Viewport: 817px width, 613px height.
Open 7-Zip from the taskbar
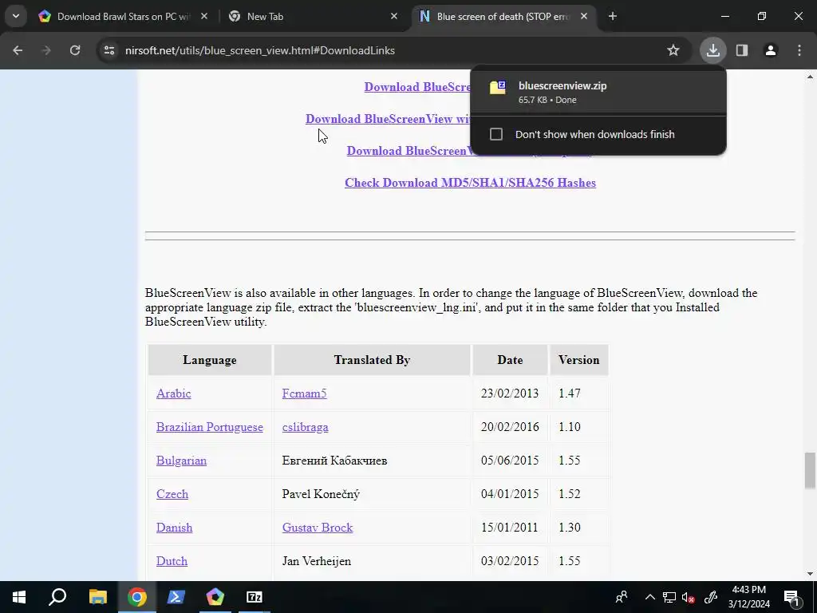tap(255, 597)
